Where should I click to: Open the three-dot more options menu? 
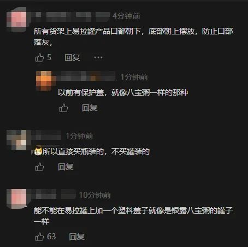click(x=98, y=57)
